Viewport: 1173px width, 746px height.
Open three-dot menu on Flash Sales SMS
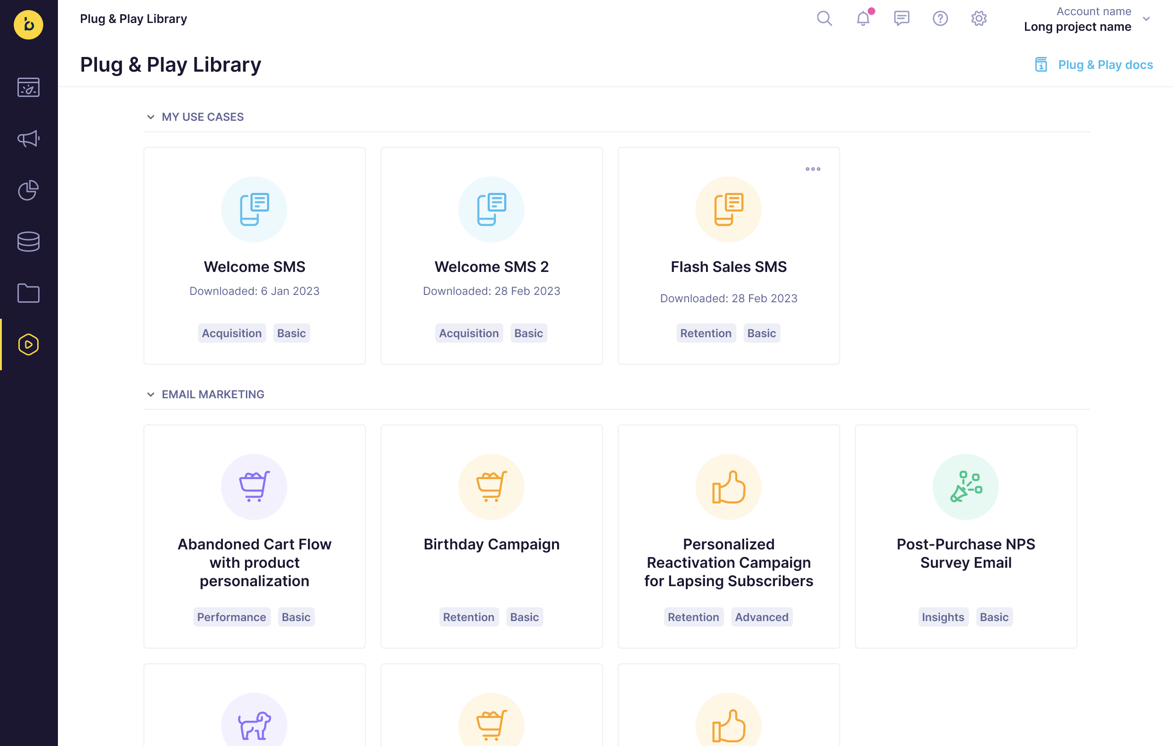point(813,169)
